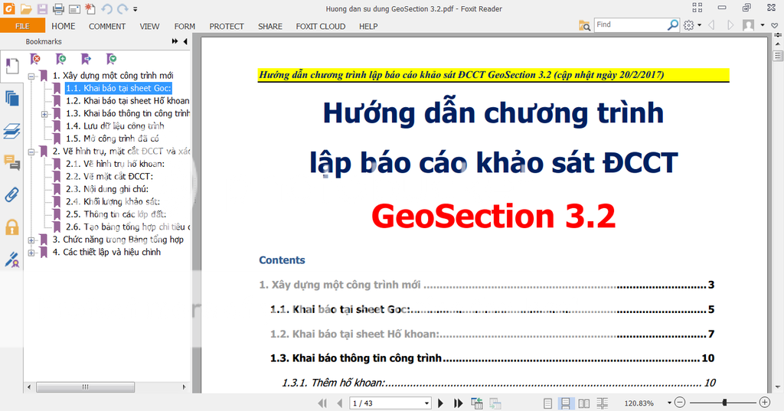Open the HOME ribbon tab
The height and width of the screenshot is (411, 784).
tap(64, 26)
